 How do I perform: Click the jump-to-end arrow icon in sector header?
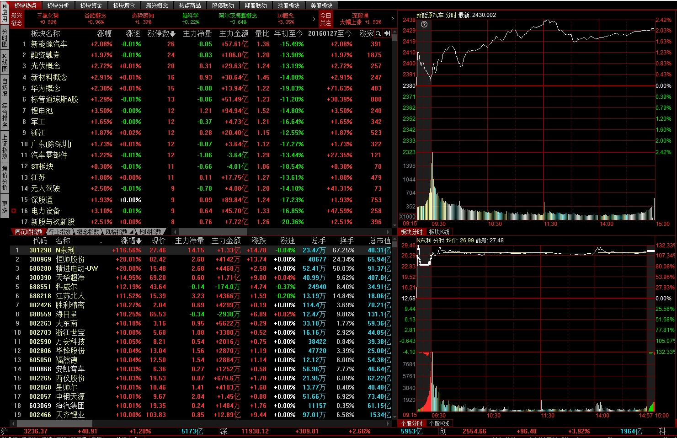[387, 33]
